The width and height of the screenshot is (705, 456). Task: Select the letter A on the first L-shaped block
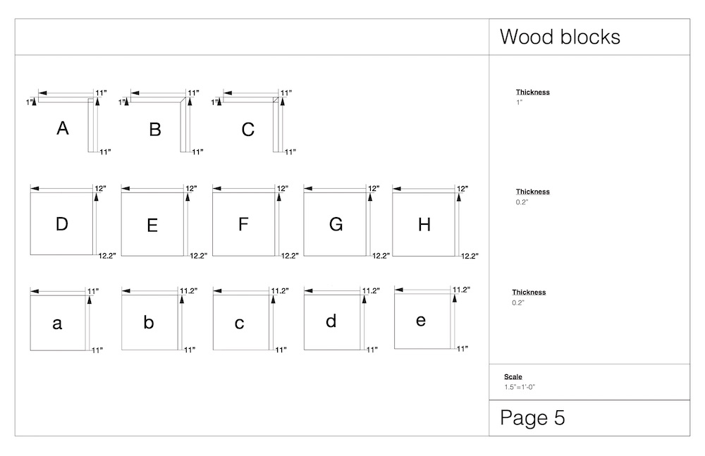63,128
